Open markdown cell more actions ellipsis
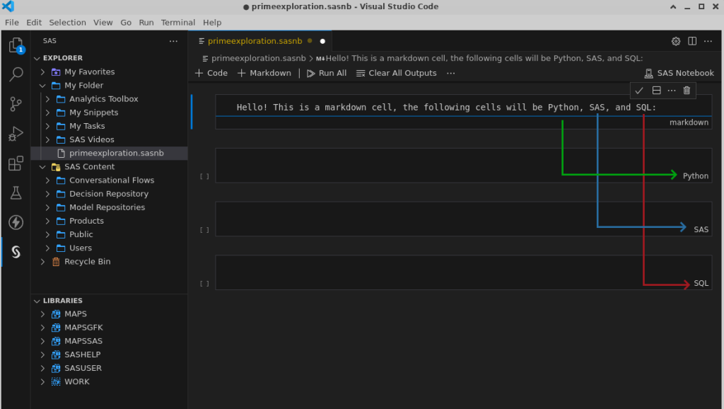Image resolution: width=724 pixels, height=409 pixels. (x=672, y=91)
